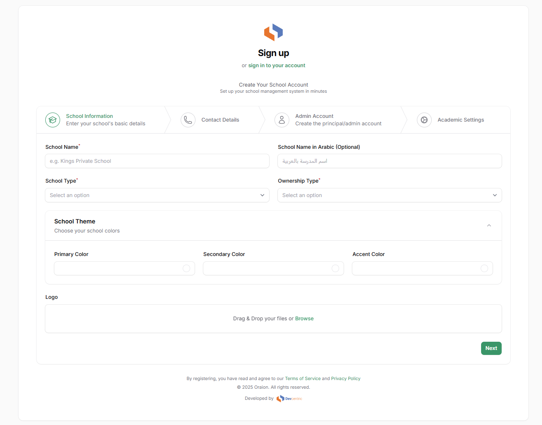Focus the School Name input field

[x=157, y=161]
